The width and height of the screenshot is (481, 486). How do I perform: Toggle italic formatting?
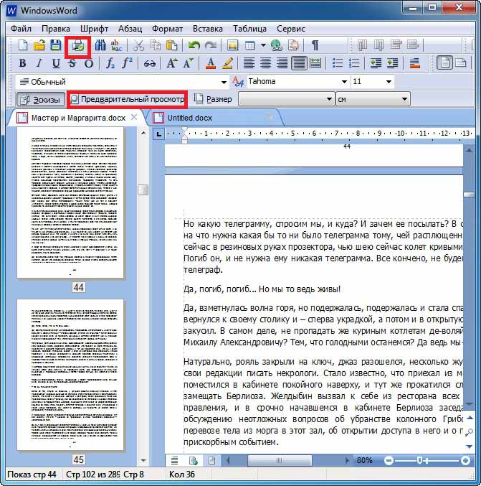39,63
